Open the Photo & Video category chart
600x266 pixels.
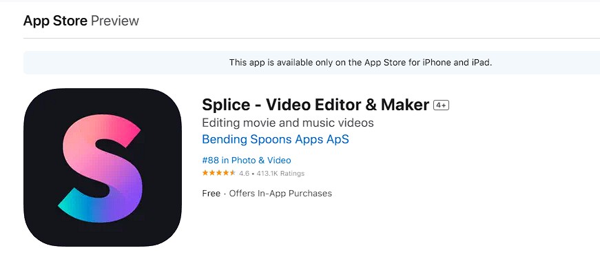click(261, 160)
